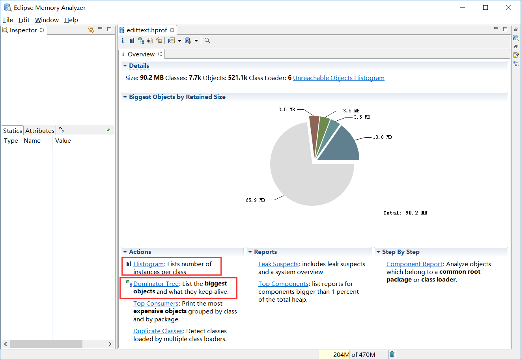
Task: Close the Overview sub-tab
Action: pyautogui.click(x=160, y=54)
